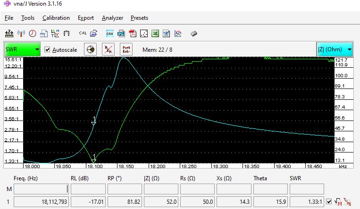Uncheck the marker 1 checkbox
The image size is (360, 209).
[329, 202]
